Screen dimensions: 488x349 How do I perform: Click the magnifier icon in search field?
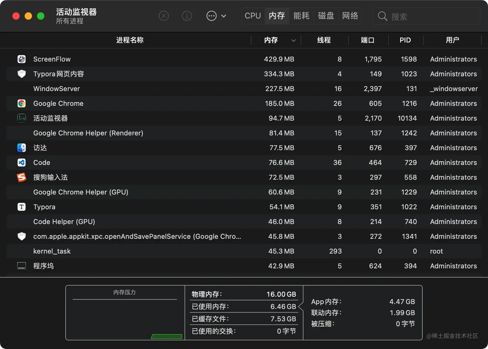(382, 16)
